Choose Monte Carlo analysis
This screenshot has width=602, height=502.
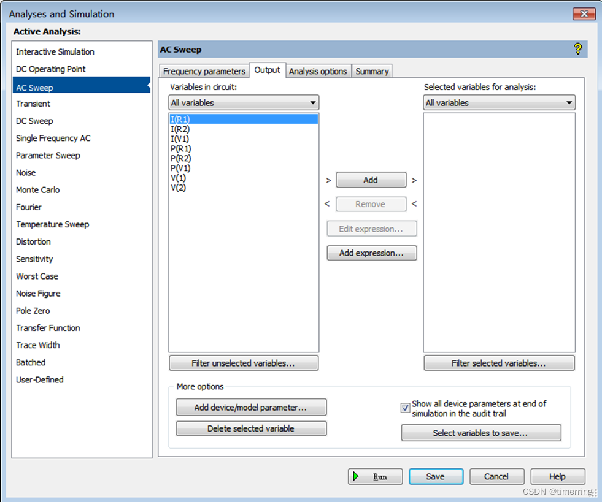click(x=37, y=190)
